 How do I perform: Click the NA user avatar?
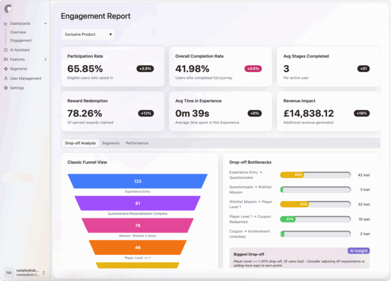[9, 273]
